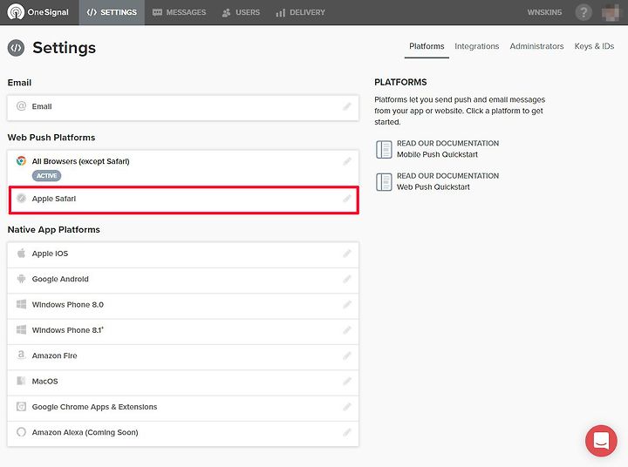
Task: Open the chat support bubble
Action: [x=601, y=441]
